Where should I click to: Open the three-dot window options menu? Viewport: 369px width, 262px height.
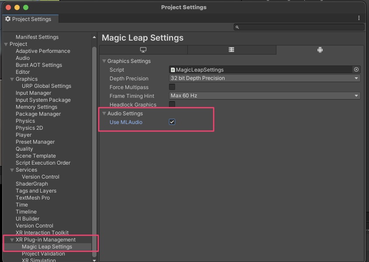point(359,18)
